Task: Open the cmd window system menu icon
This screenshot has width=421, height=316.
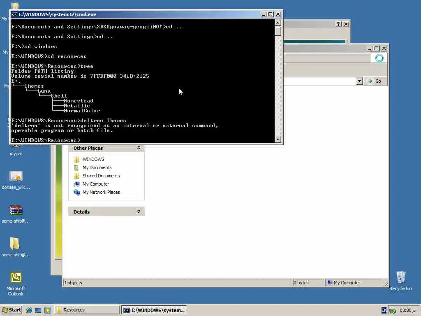Action: [x=14, y=14]
